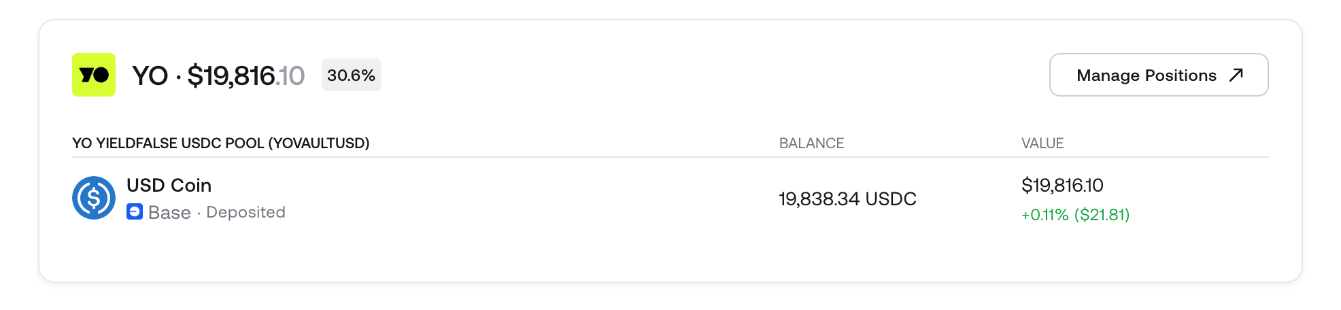Viewport: 1341px width, 310px height.
Task: Click the divider line below column headers
Action: pos(670,157)
